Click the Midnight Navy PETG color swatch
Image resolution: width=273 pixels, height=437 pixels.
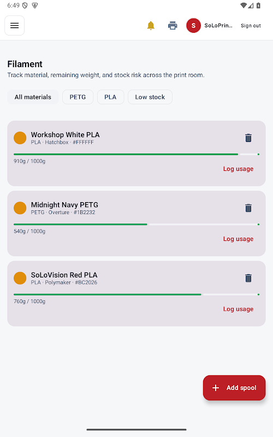click(x=20, y=208)
